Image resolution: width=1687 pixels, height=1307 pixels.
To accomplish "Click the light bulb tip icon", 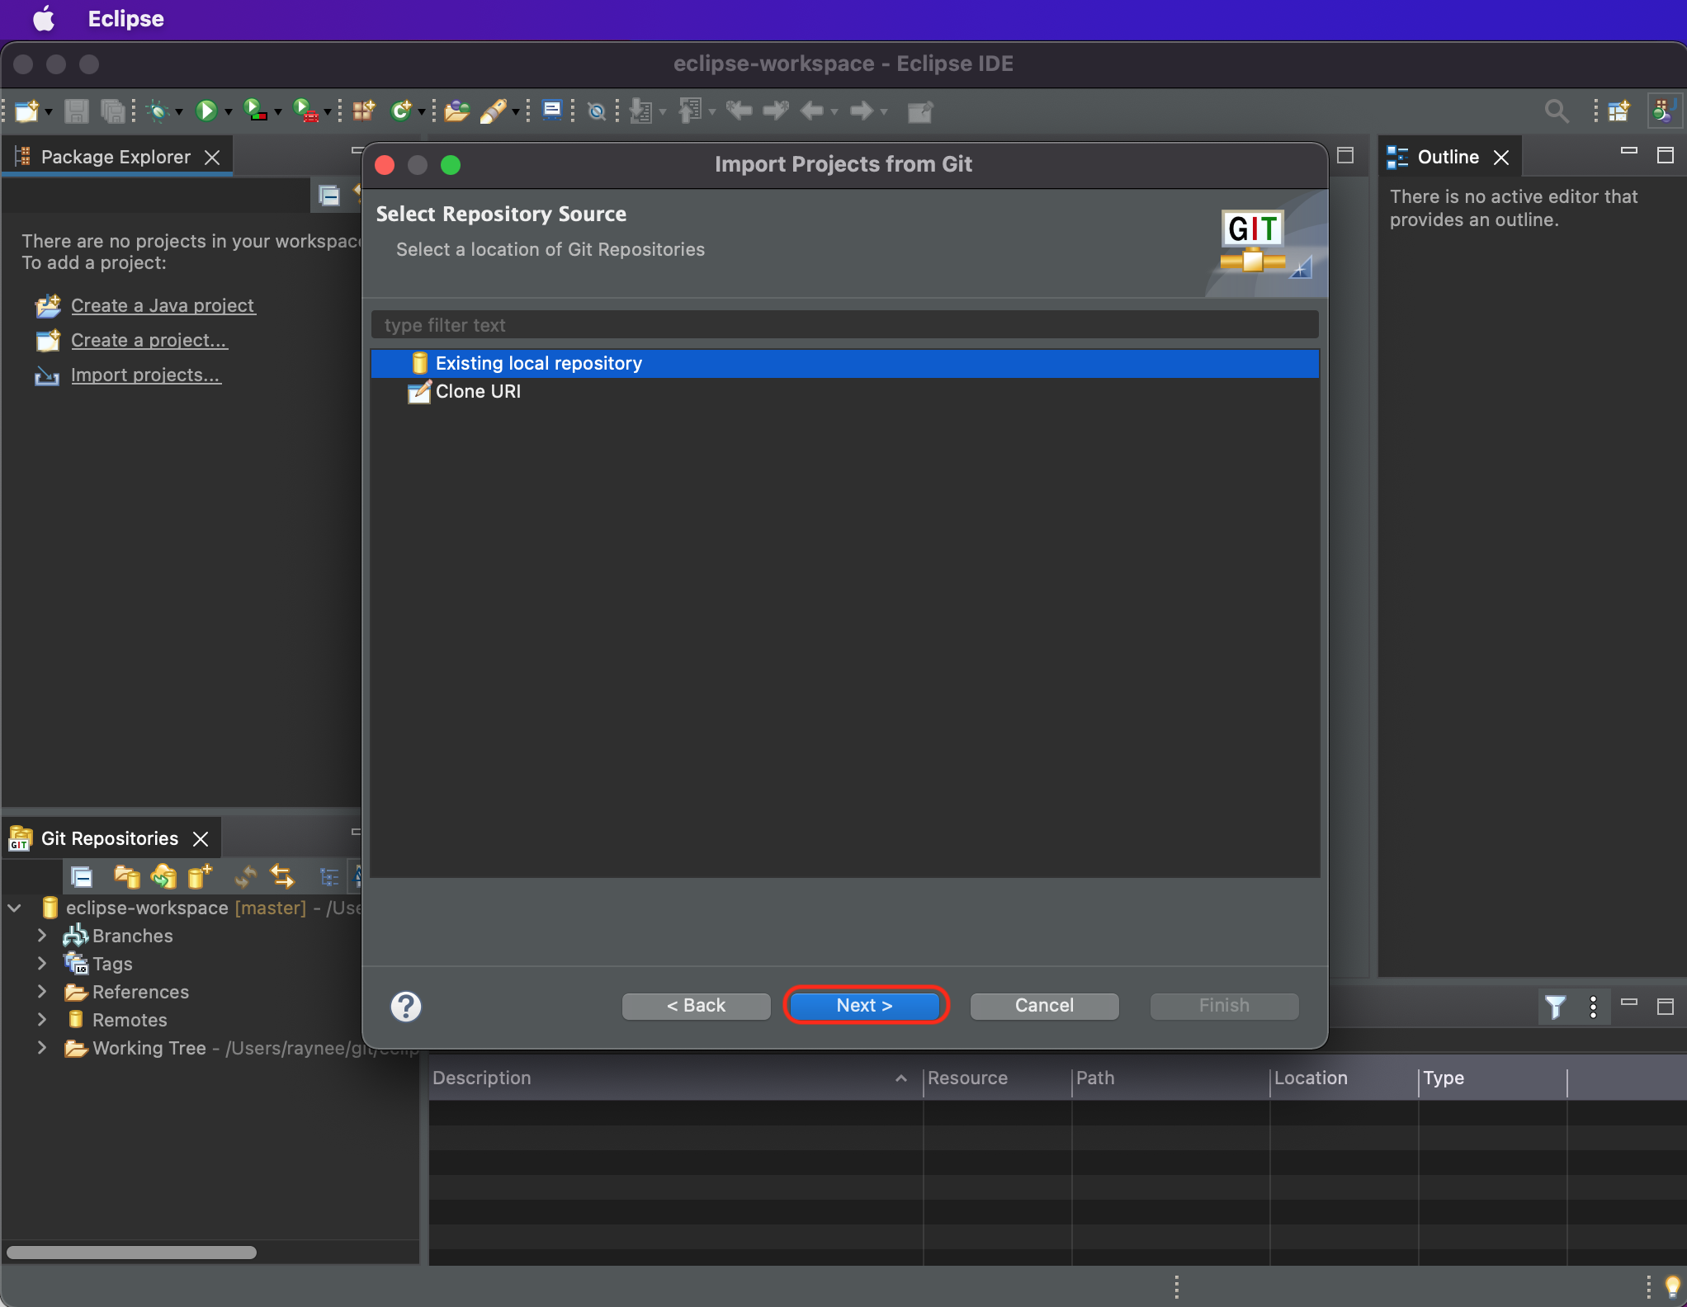I will (x=1672, y=1286).
